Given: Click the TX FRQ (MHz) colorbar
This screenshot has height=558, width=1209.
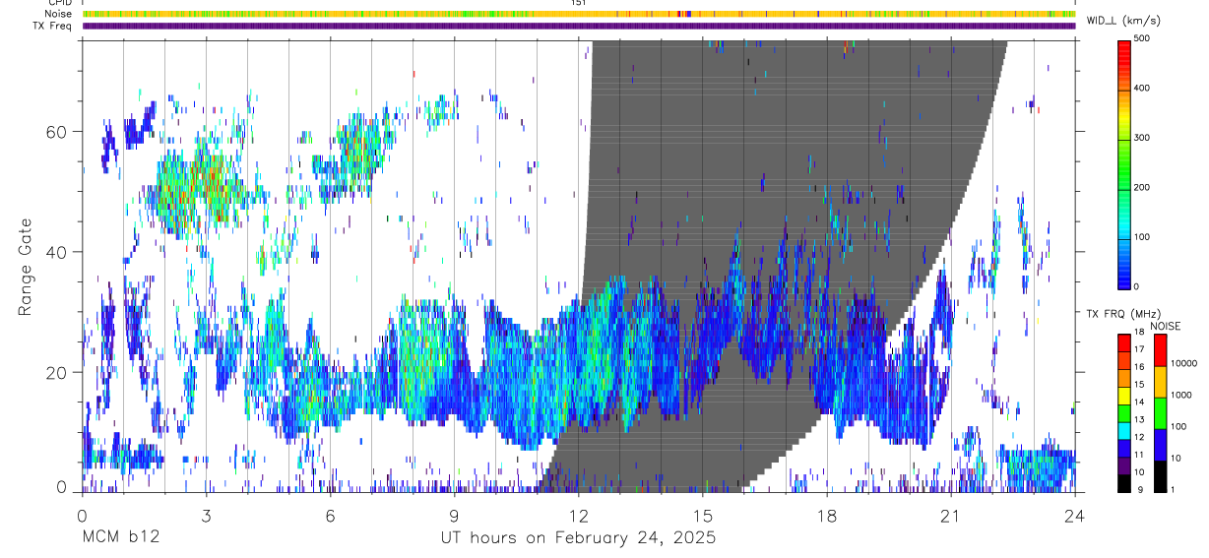Looking at the screenshot, I should coord(1123,412).
